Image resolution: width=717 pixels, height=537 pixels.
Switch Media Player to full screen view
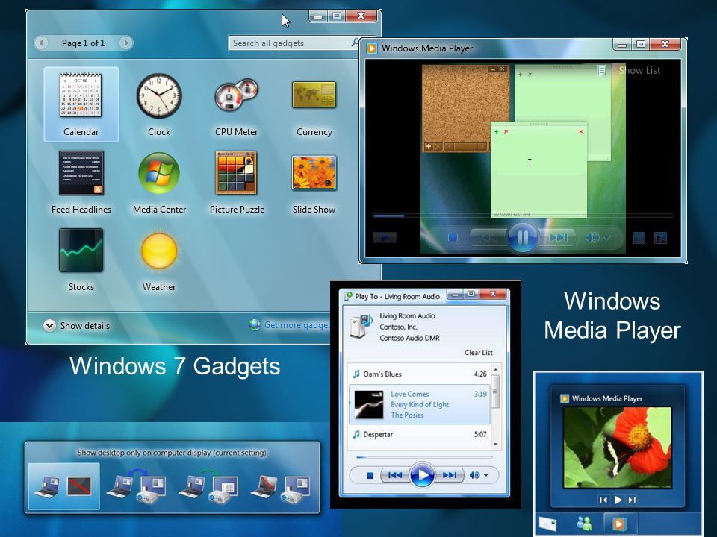(x=660, y=238)
